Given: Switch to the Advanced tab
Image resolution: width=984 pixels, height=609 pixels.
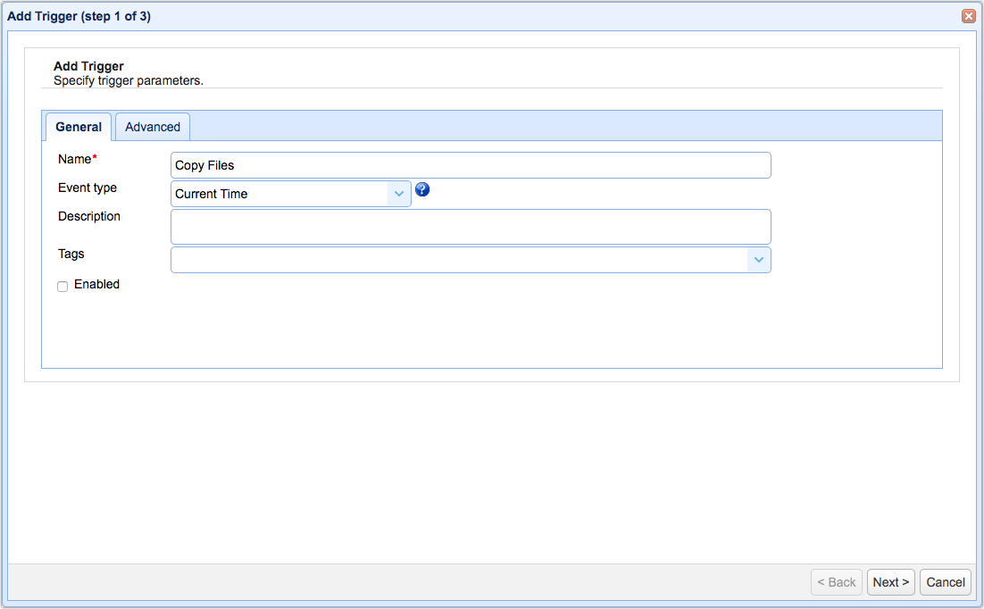Looking at the screenshot, I should pos(153,127).
